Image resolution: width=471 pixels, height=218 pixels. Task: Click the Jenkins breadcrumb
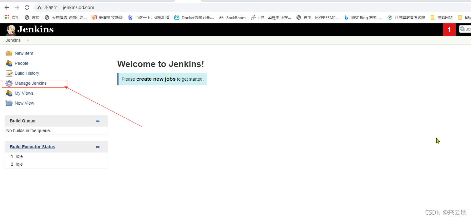[13, 40]
